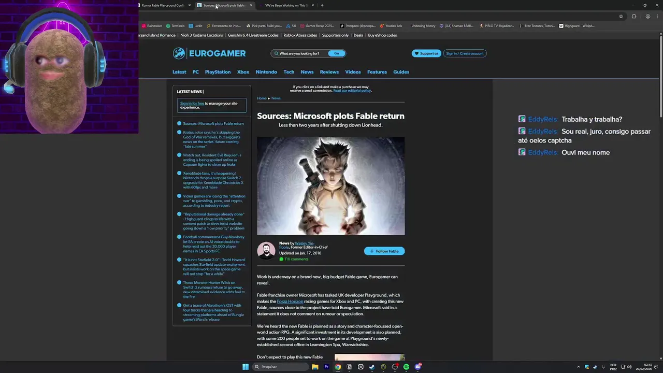
Task: Open the Highguard Wikipedia bookmark
Action: pyautogui.click(x=576, y=25)
